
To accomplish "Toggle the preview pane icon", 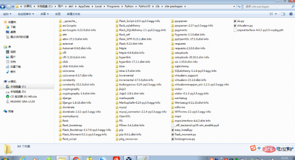I will click(x=283, y=14).
